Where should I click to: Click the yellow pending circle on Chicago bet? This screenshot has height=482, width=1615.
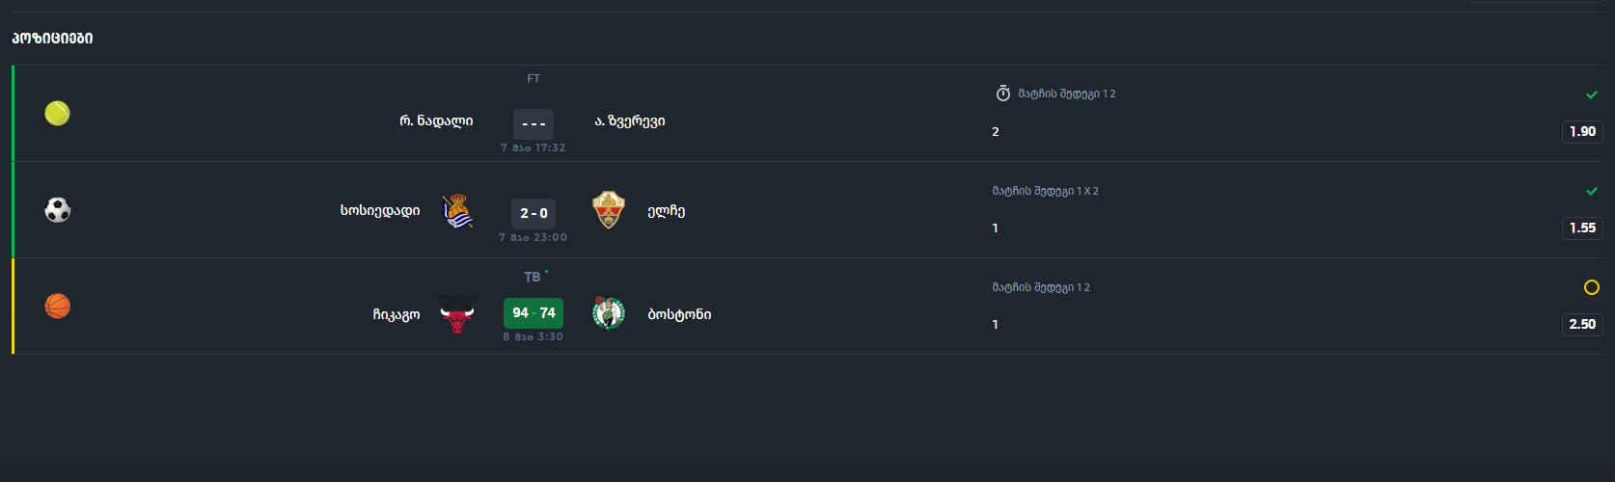(1592, 287)
